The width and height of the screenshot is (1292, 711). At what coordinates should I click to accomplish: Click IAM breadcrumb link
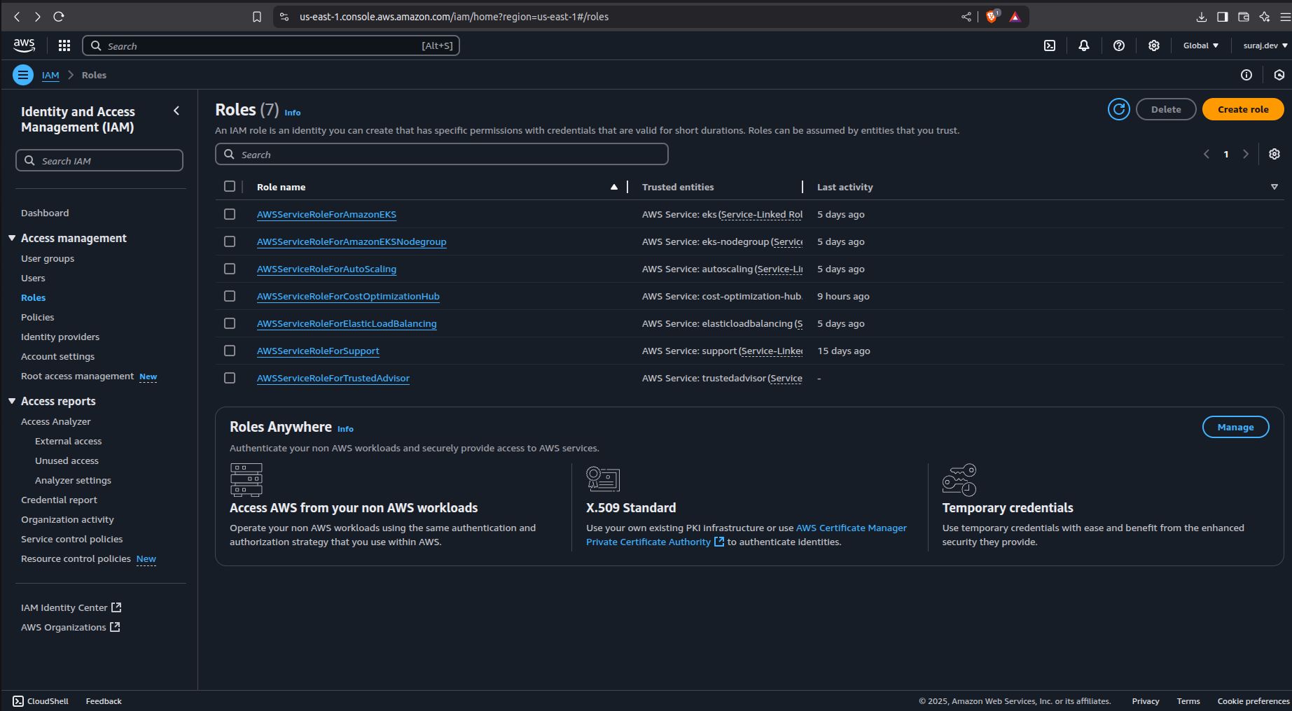pyautogui.click(x=50, y=75)
